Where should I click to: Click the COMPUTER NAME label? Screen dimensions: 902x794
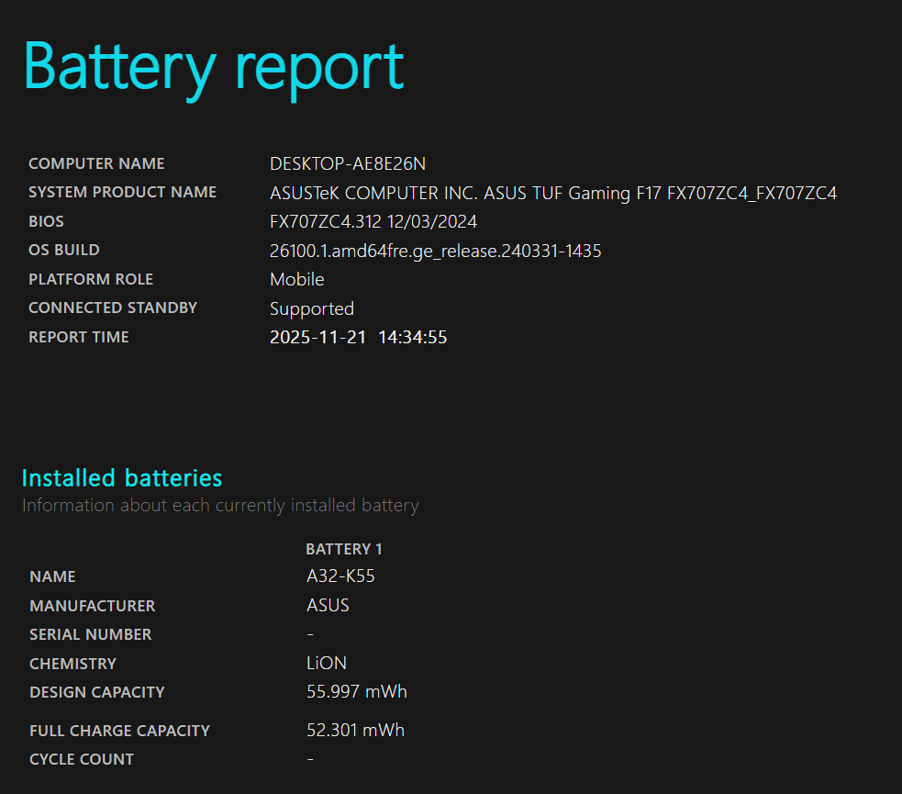pyautogui.click(x=96, y=163)
